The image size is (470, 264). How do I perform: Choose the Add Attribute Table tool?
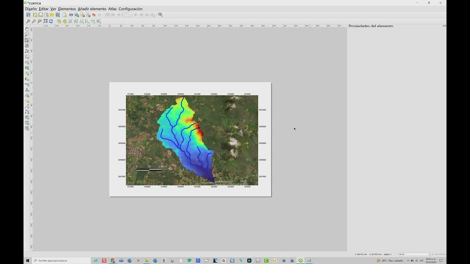pos(27,123)
